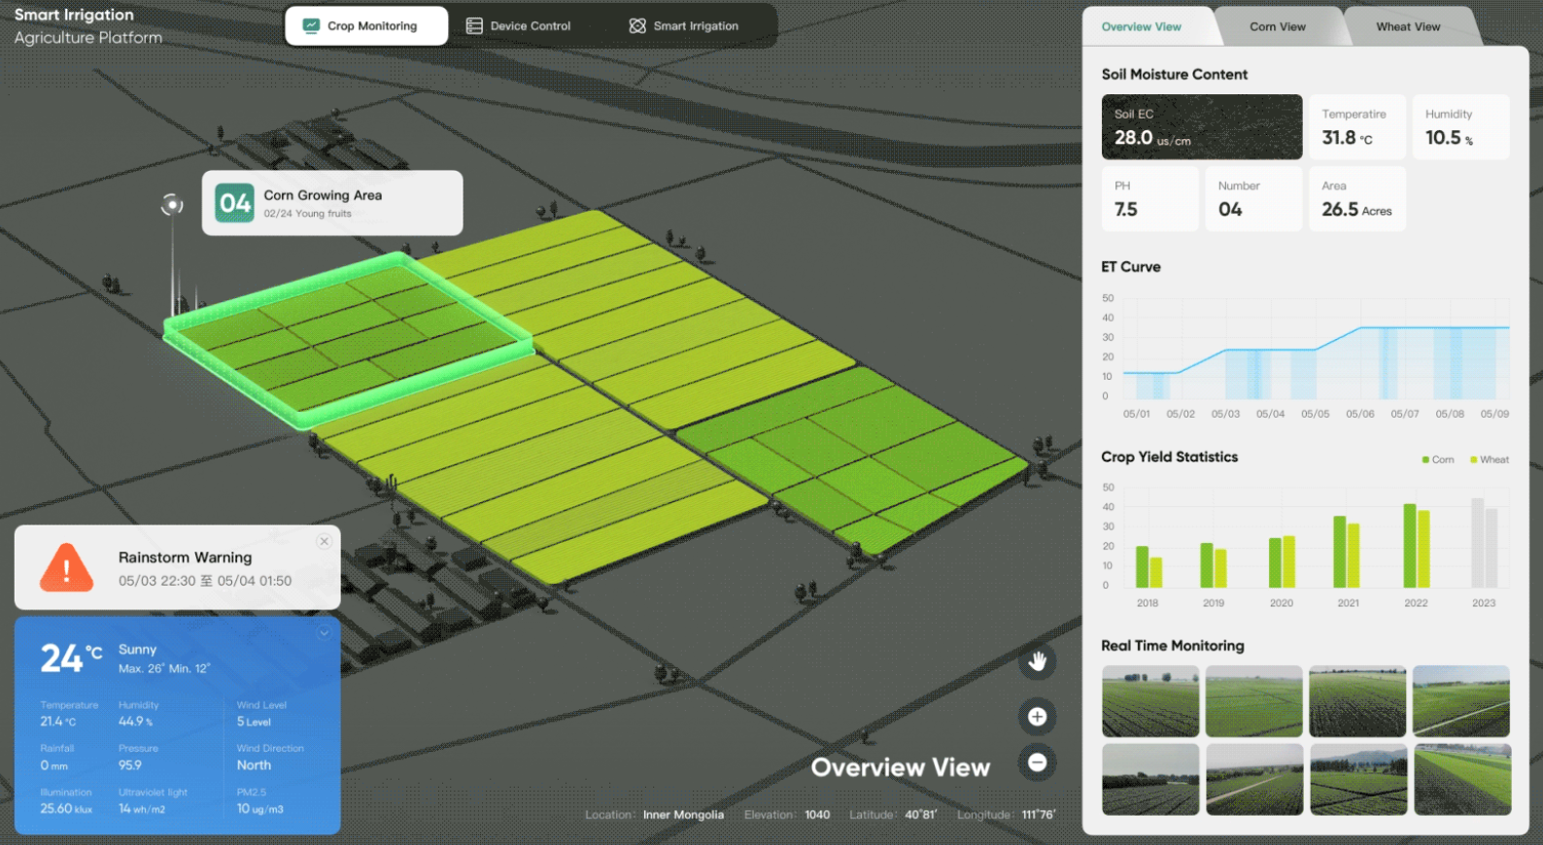Dismiss the Rainstorm Warning alert
The width and height of the screenshot is (1543, 845).
click(x=325, y=542)
